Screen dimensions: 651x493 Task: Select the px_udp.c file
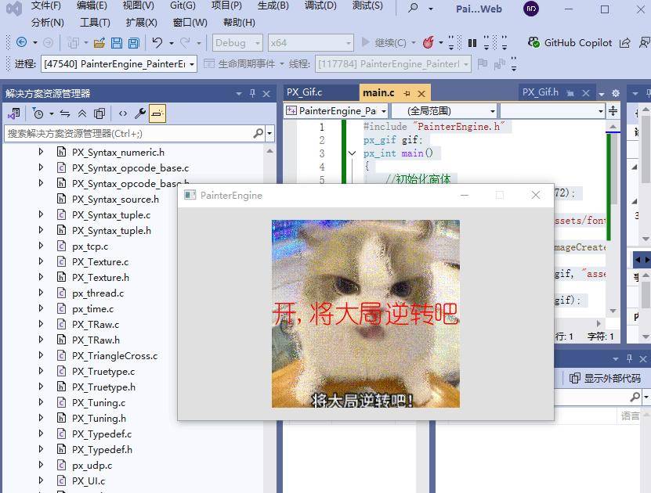click(x=92, y=465)
